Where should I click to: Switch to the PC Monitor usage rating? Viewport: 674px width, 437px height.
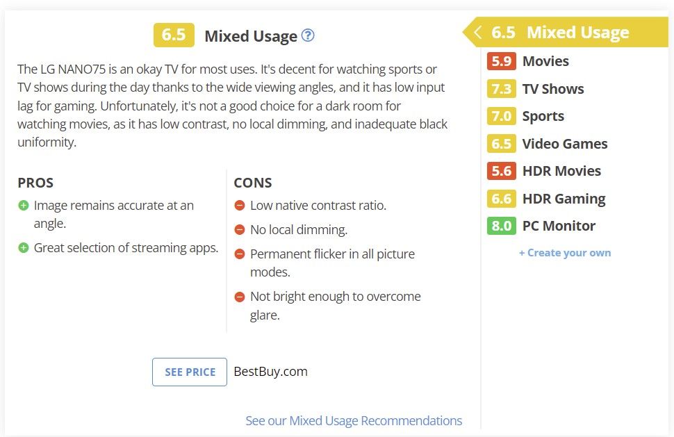[559, 226]
